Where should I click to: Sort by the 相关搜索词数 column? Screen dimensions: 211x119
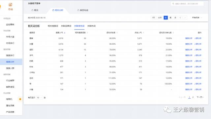coord(87,33)
